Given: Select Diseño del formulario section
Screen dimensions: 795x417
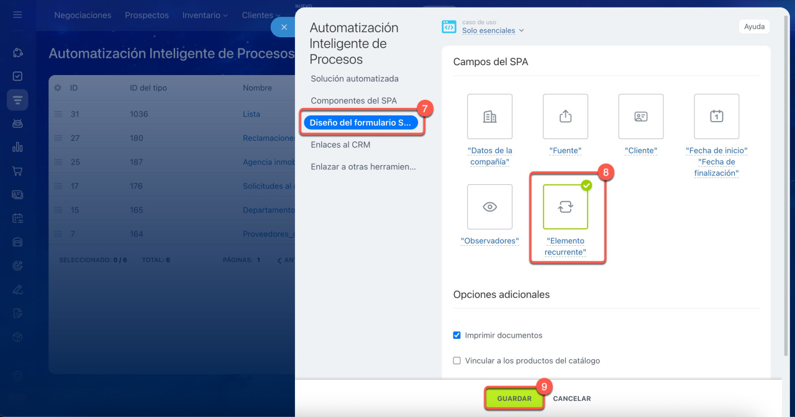Looking at the screenshot, I should 360,123.
